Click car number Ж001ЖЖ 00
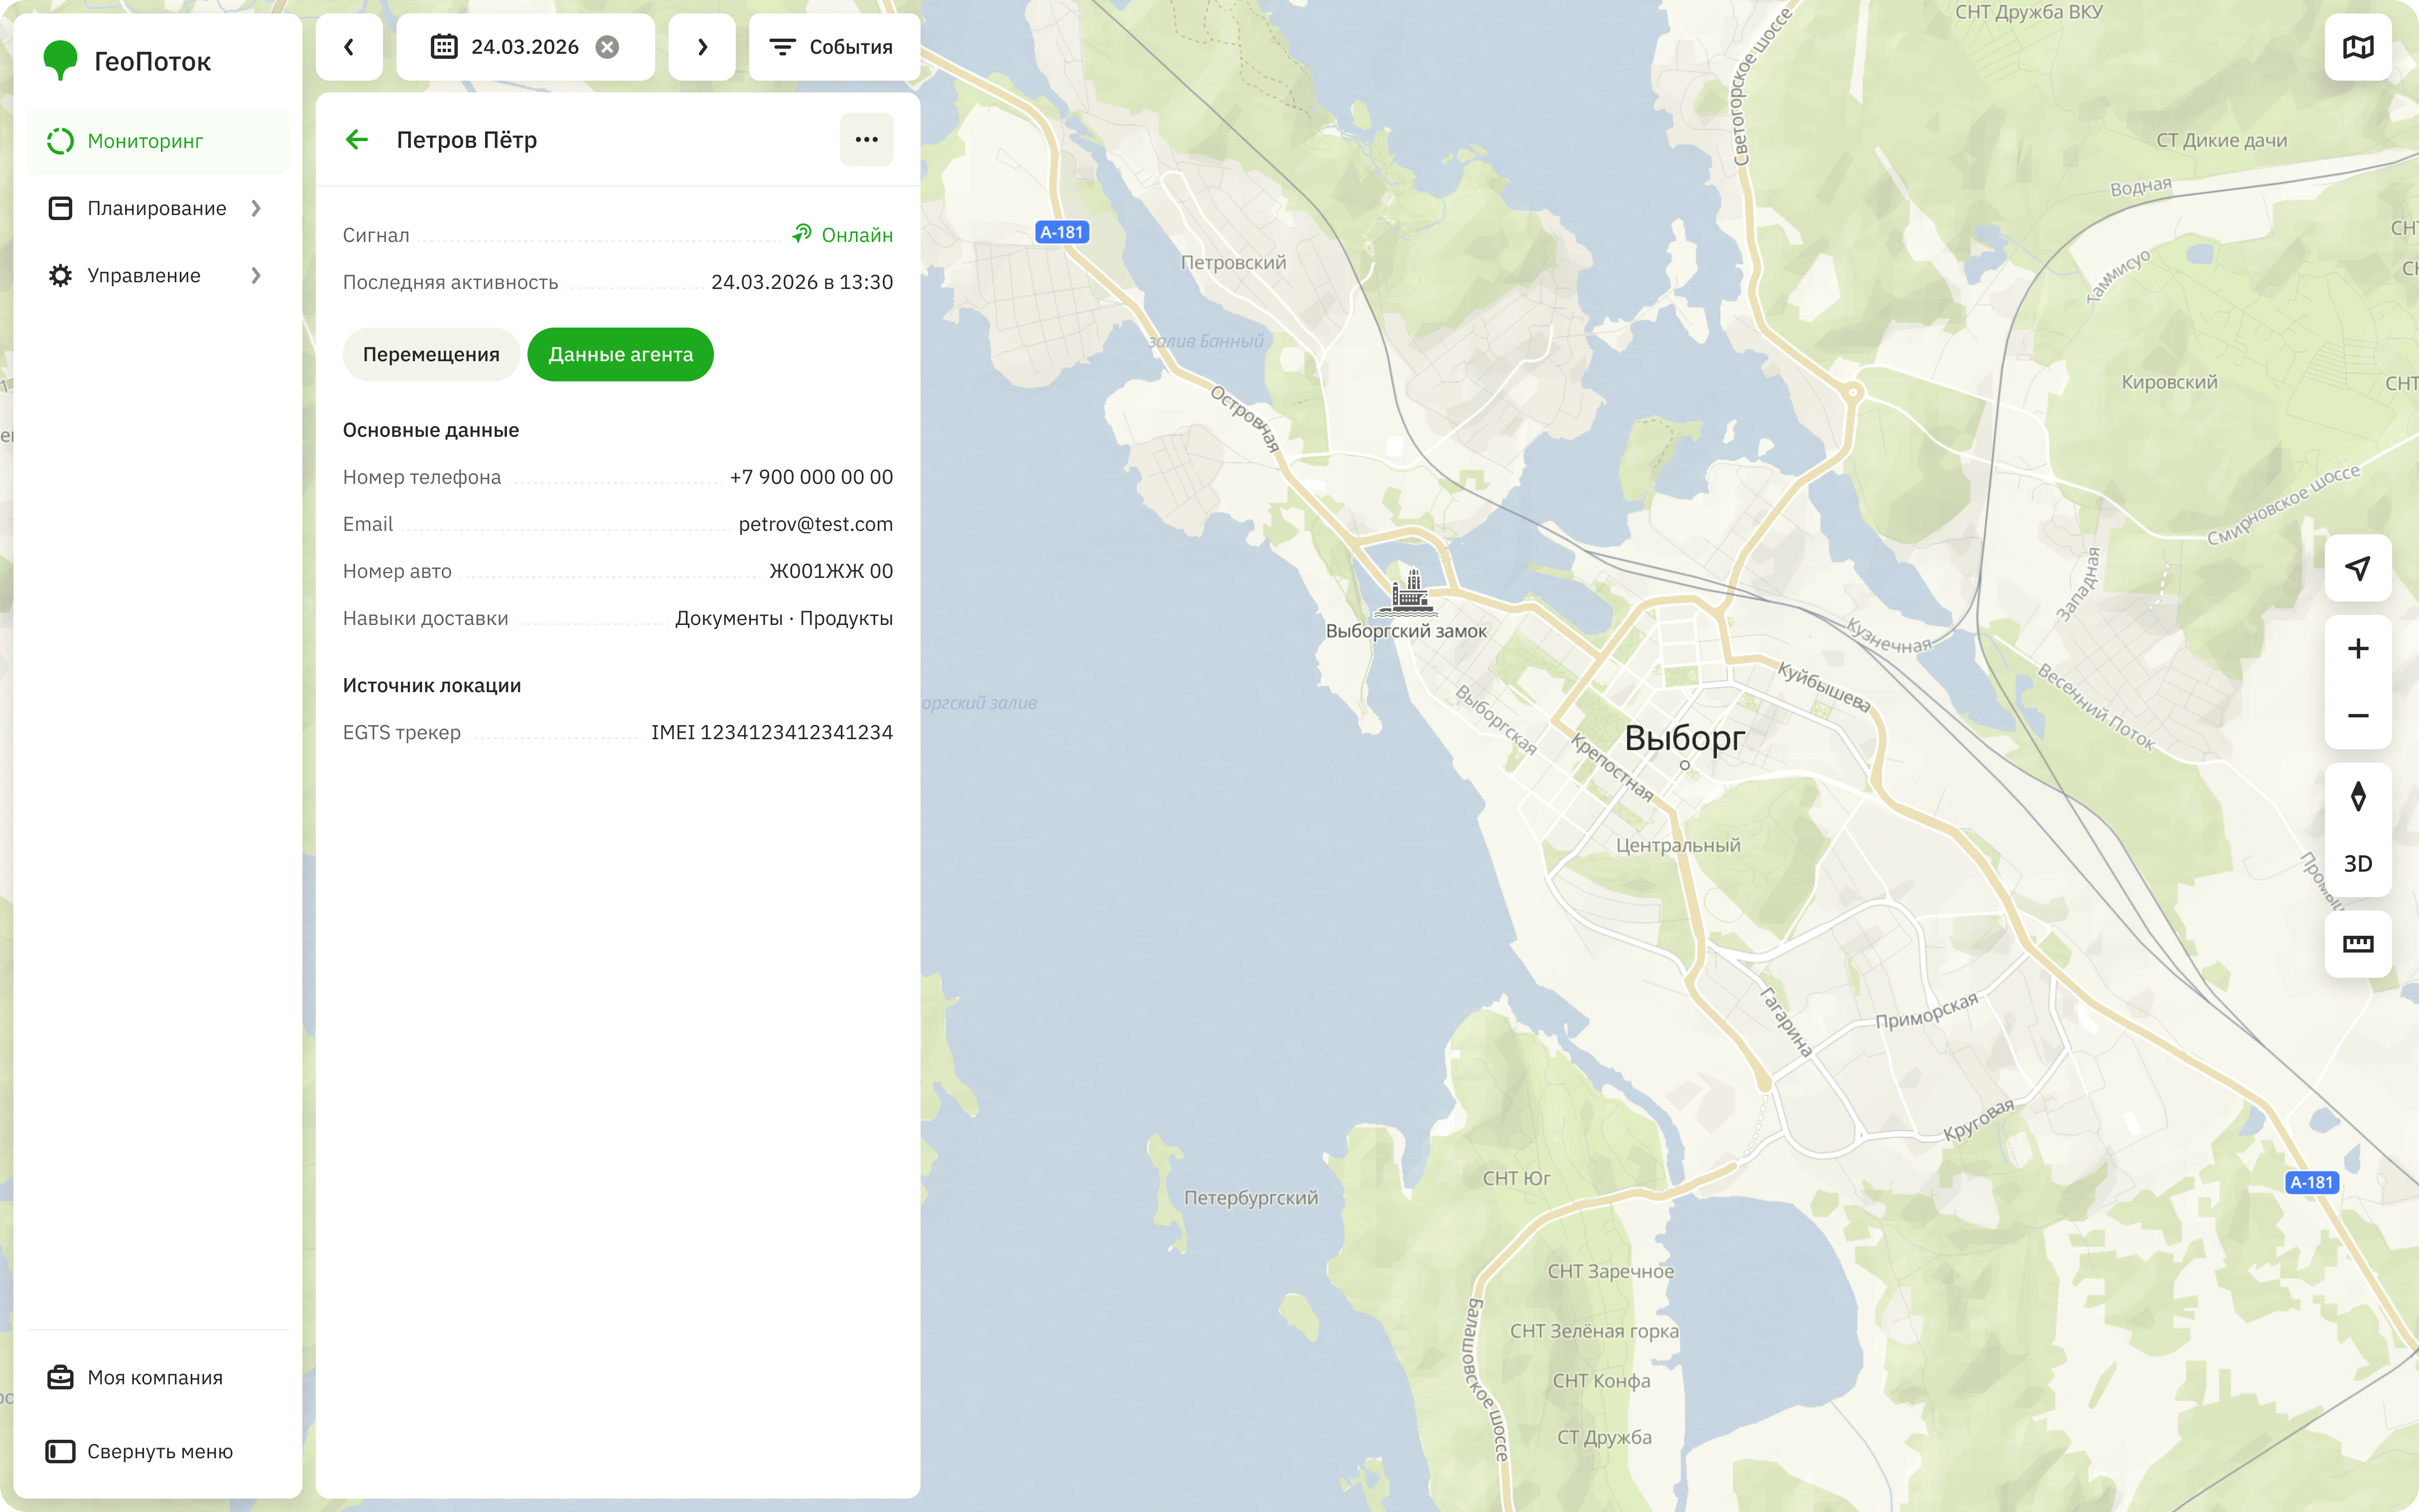2419x1512 pixels. 831,571
